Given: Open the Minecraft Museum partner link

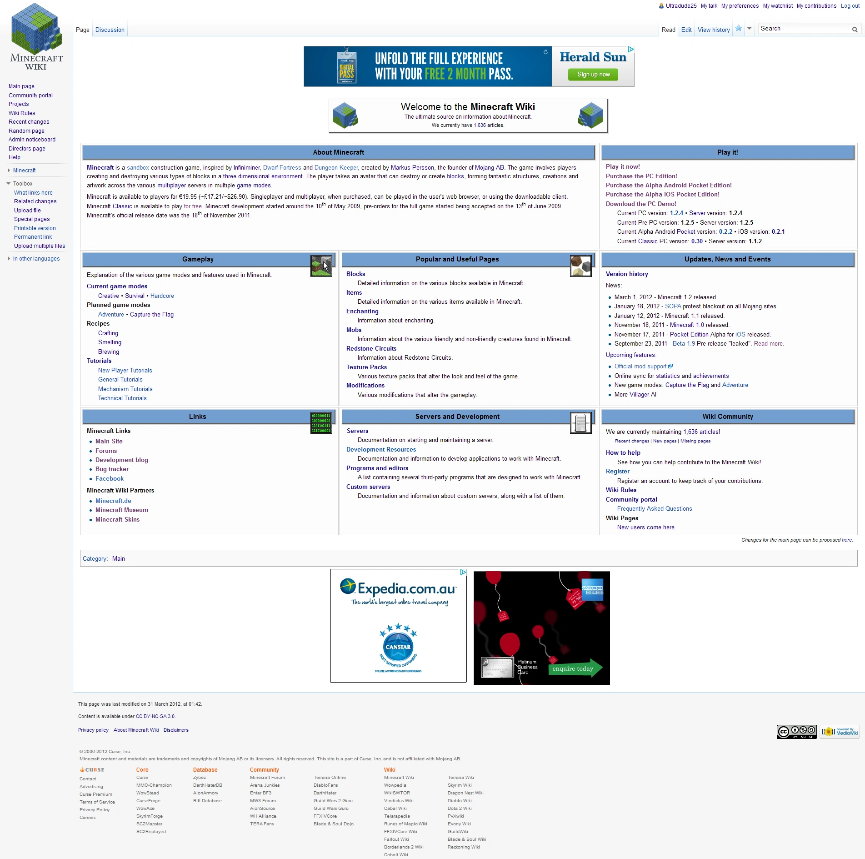Looking at the screenshot, I should 122,510.
